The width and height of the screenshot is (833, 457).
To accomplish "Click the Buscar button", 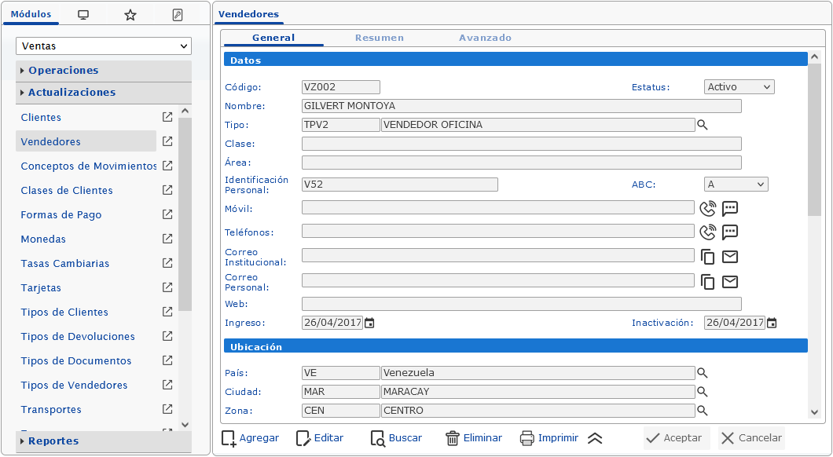I will [x=396, y=438].
